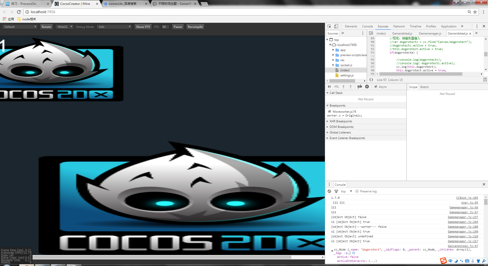Collapse the cc_Node object in console
Image resolution: width=488 pixels, height=266 pixels.
(332, 251)
